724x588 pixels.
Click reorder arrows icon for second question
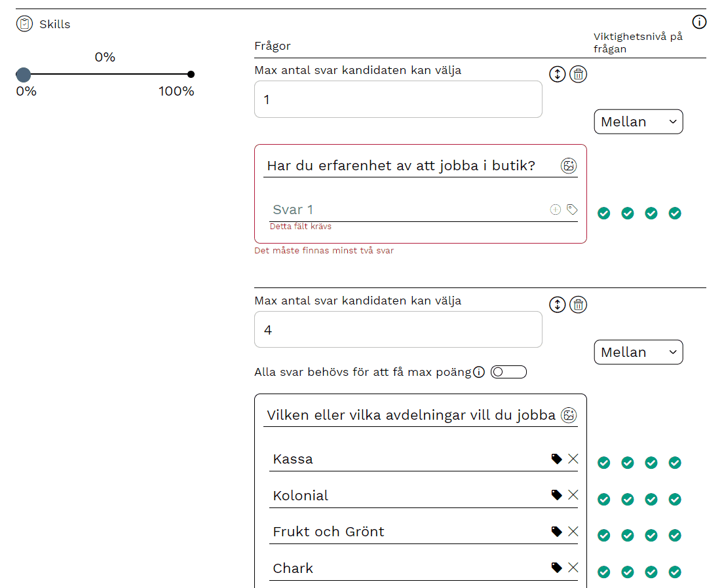(557, 304)
